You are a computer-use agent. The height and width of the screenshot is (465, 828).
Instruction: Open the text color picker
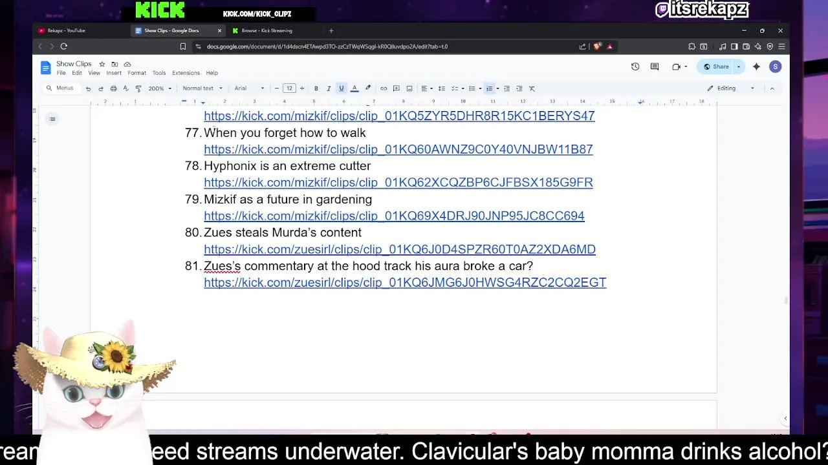(x=354, y=88)
